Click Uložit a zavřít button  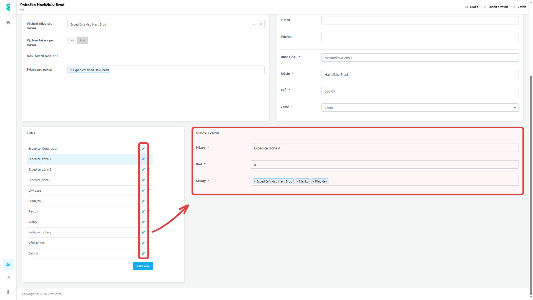tap(496, 7)
